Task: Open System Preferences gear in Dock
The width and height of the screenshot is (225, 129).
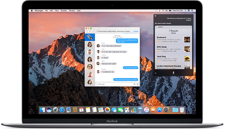Action: pyautogui.click(x=166, y=110)
